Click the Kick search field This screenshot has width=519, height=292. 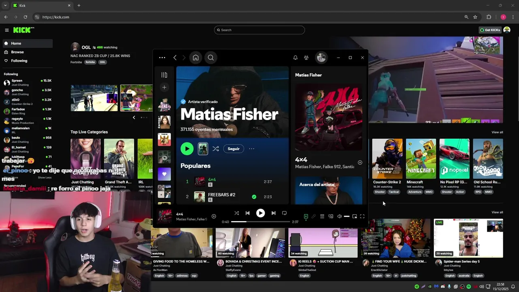[259, 30]
